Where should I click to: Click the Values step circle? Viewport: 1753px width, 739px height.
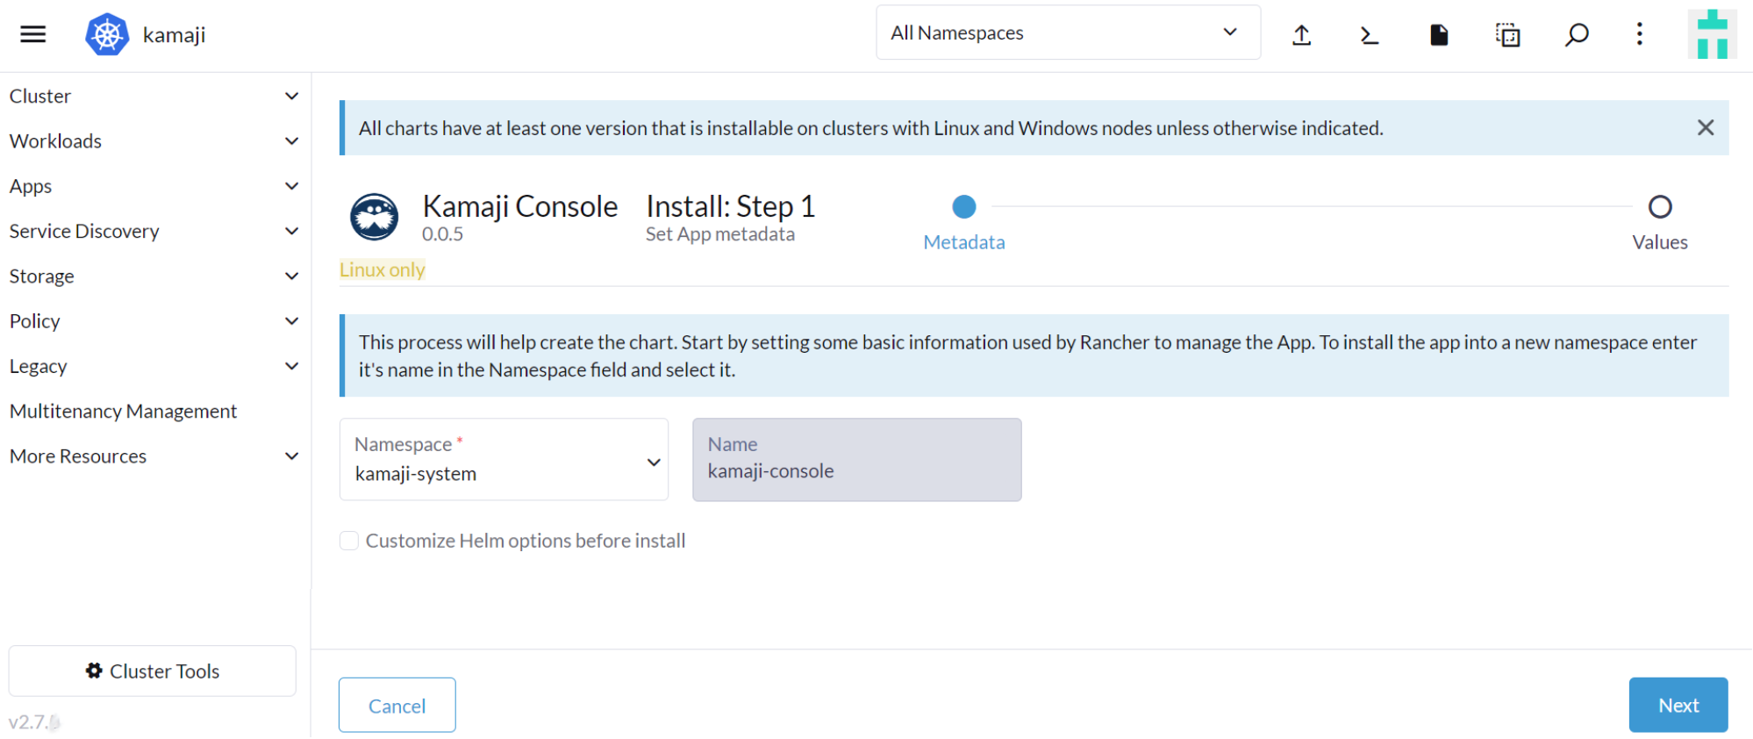pyautogui.click(x=1659, y=207)
